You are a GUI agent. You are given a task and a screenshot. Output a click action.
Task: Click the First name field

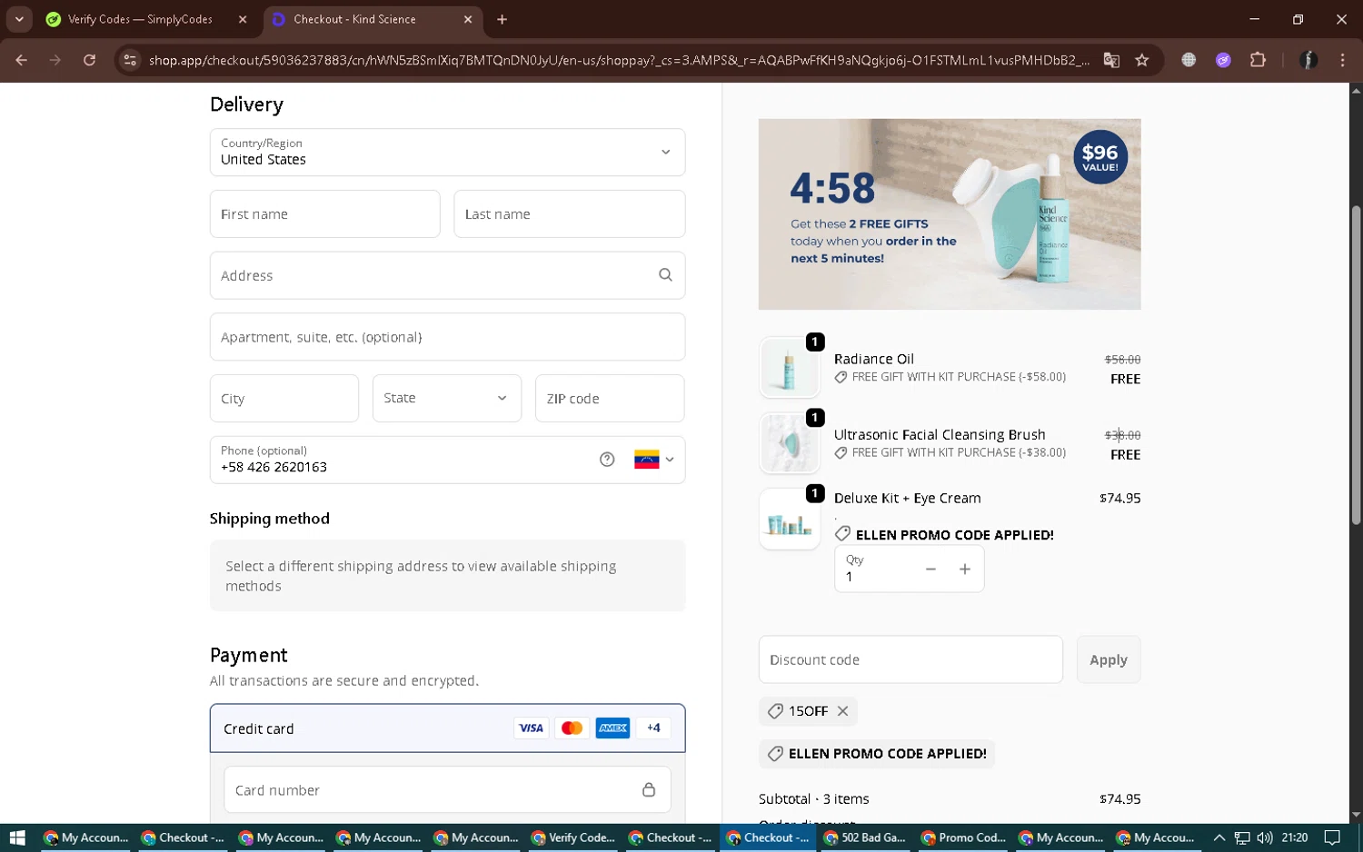point(324,213)
